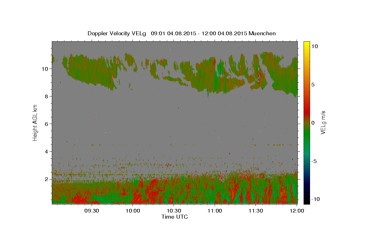The height and width of the screenshot is (245, 368).
Task: Click the colorbar value -5
Action: (x=314, y=161)
